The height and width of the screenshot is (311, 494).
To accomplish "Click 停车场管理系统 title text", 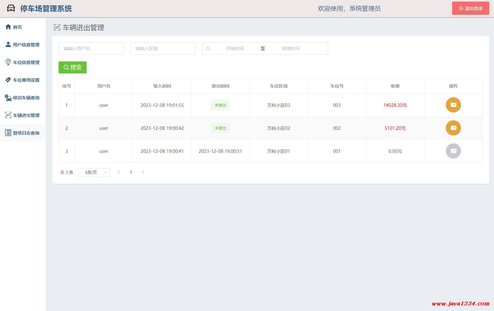I will coord(46,9).
